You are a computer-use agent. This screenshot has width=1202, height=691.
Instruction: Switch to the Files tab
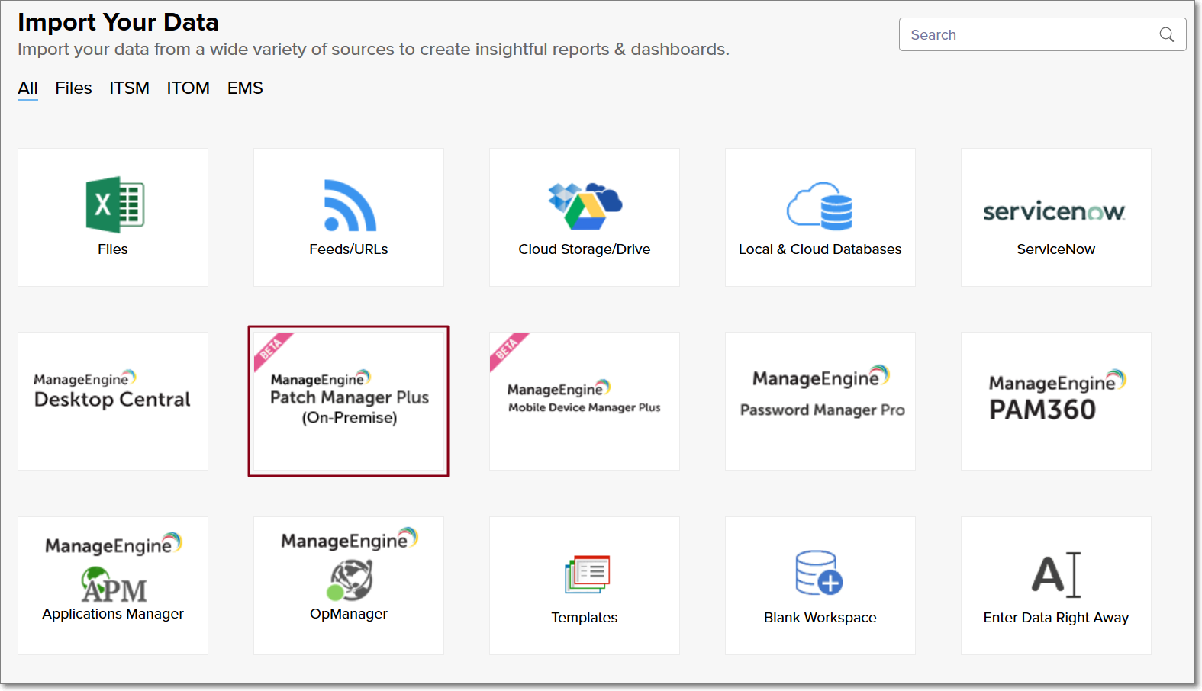(73, 88)
